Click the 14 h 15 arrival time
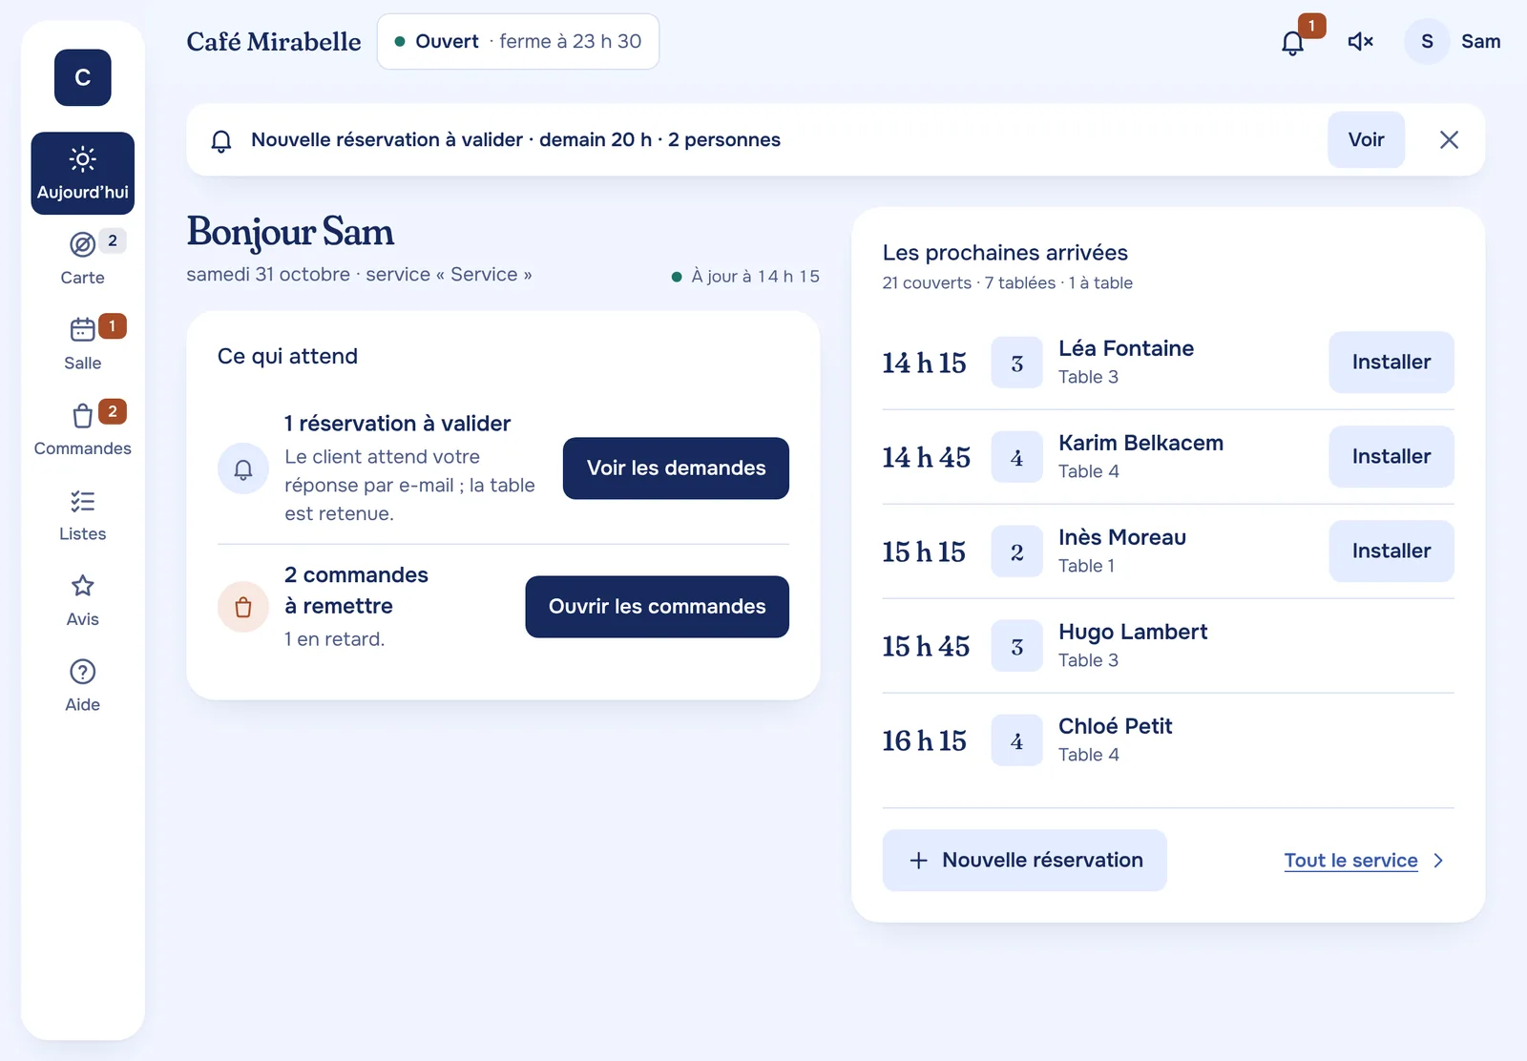This screenshot has height=1061, width=1527. tap(924, 363)
